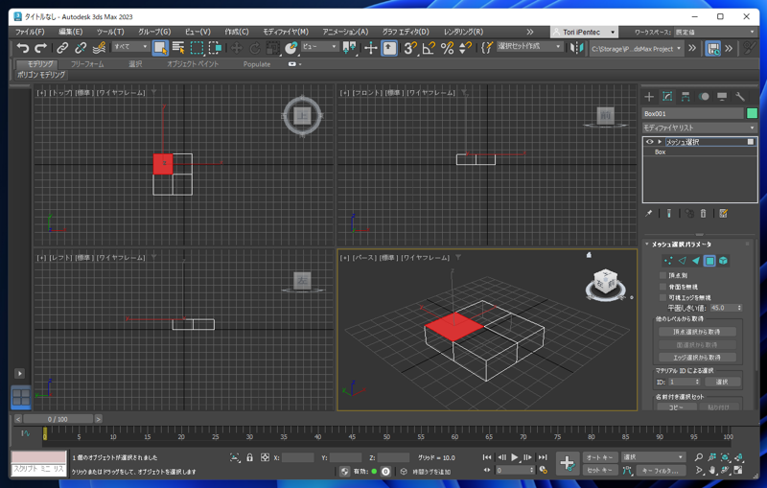Click the Box001 green color swatch
This screenshot has width=767, height=488.
coord(752,113)
